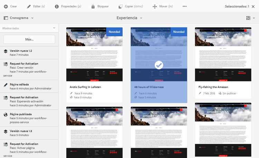259x158 pixels.
Task: Click 48 hours of Wilderness title
Action: pos(149,87)
